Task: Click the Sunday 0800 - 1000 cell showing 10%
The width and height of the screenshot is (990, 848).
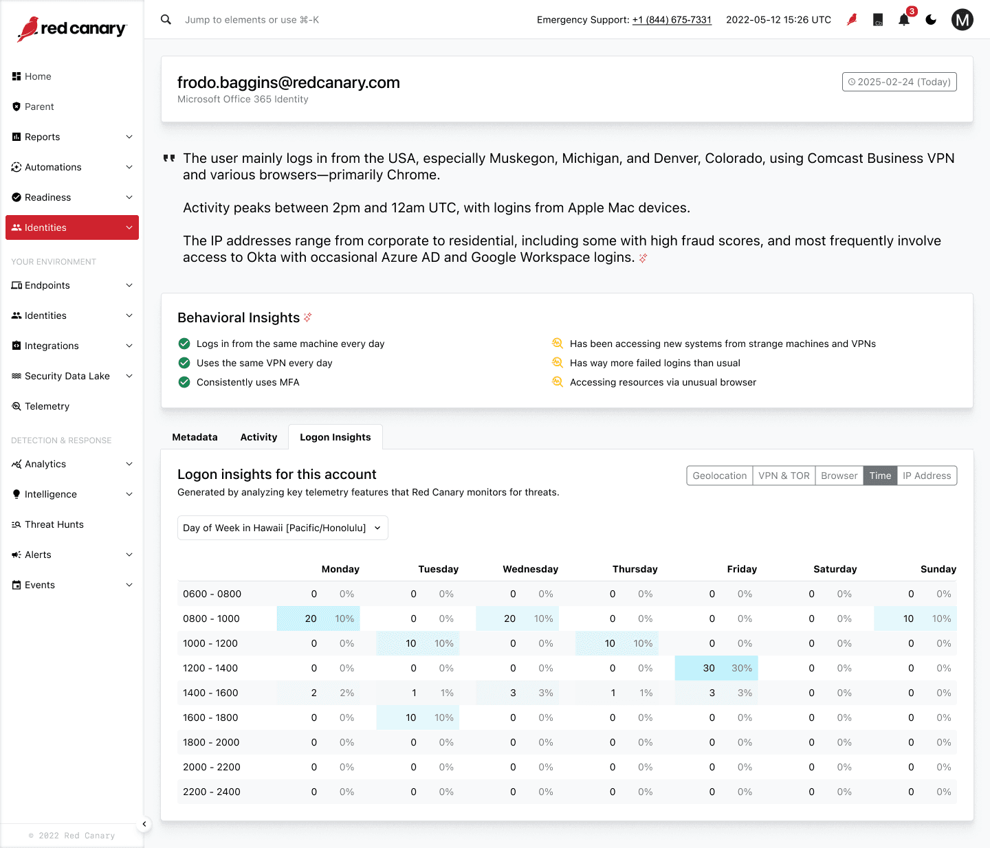Action: pyautogui.click(x=916, y=618)
